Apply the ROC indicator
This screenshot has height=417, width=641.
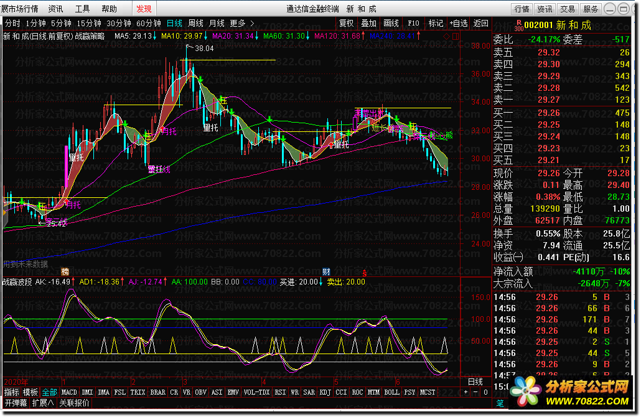(357, 392)
